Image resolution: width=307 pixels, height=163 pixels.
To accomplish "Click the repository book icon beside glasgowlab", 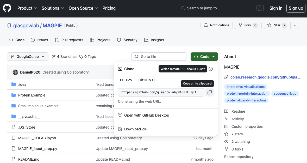I will point(9,26).
